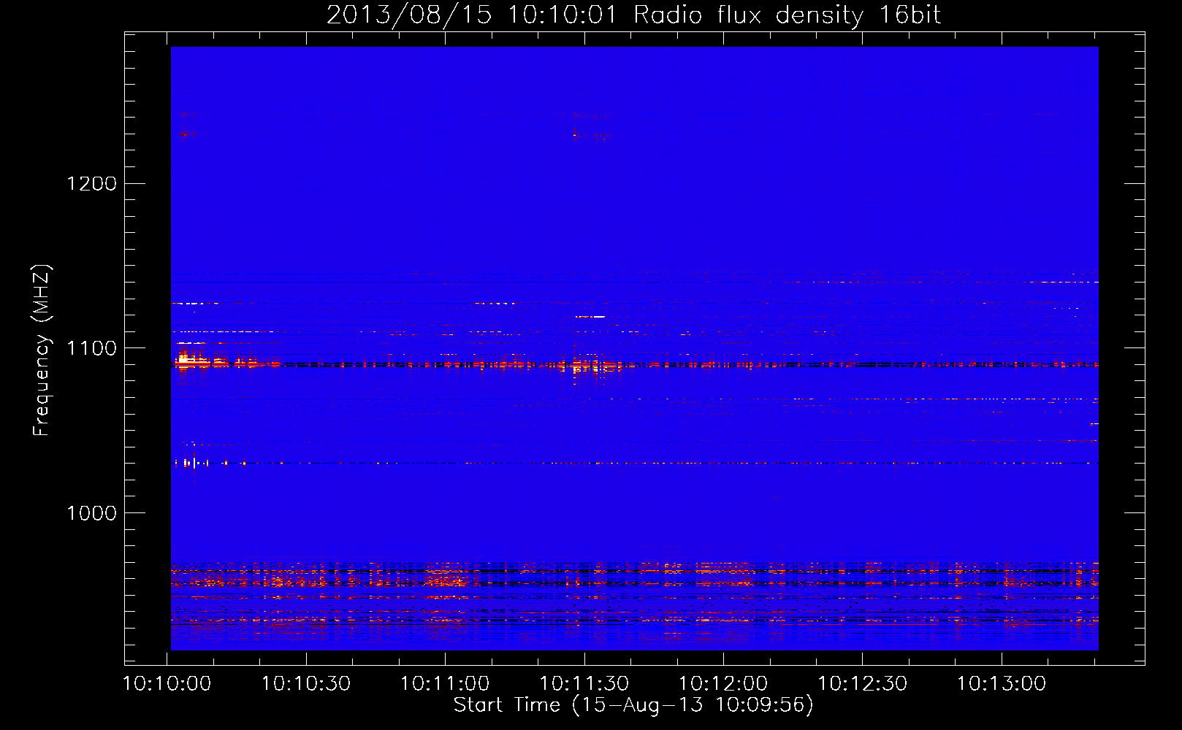Click the 10:10:00 time tick label
This screenshot has height=730, width=1182.
pos(167,684)
